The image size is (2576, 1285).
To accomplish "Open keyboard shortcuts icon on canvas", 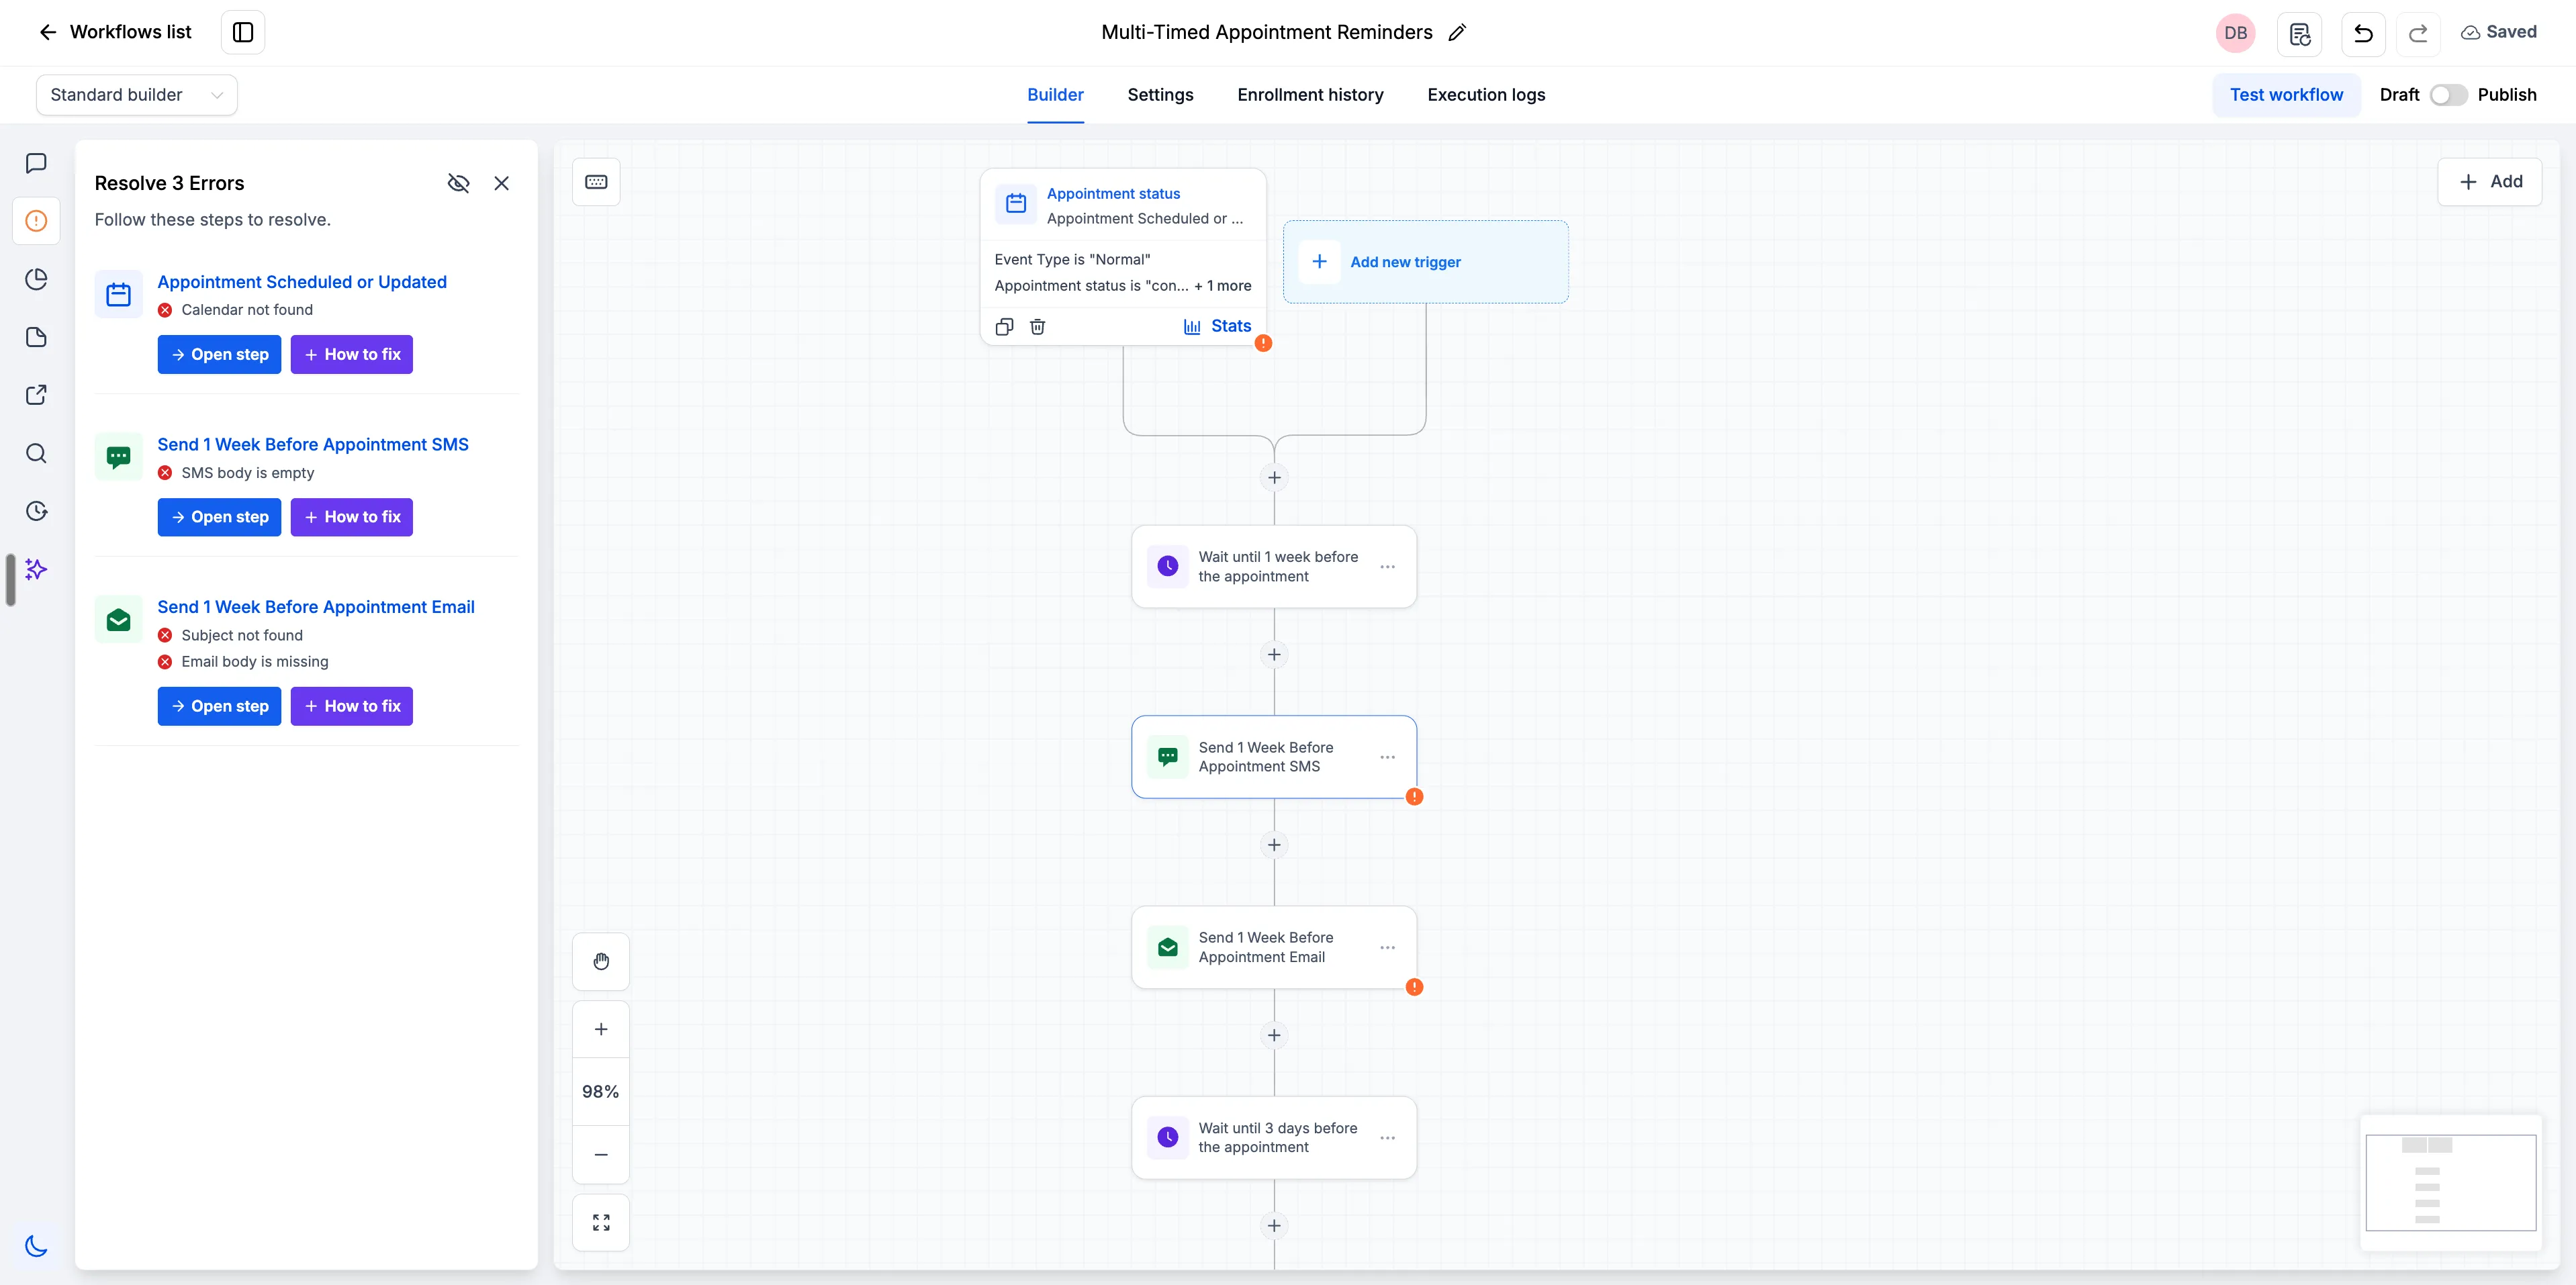I will click(596, 182).
